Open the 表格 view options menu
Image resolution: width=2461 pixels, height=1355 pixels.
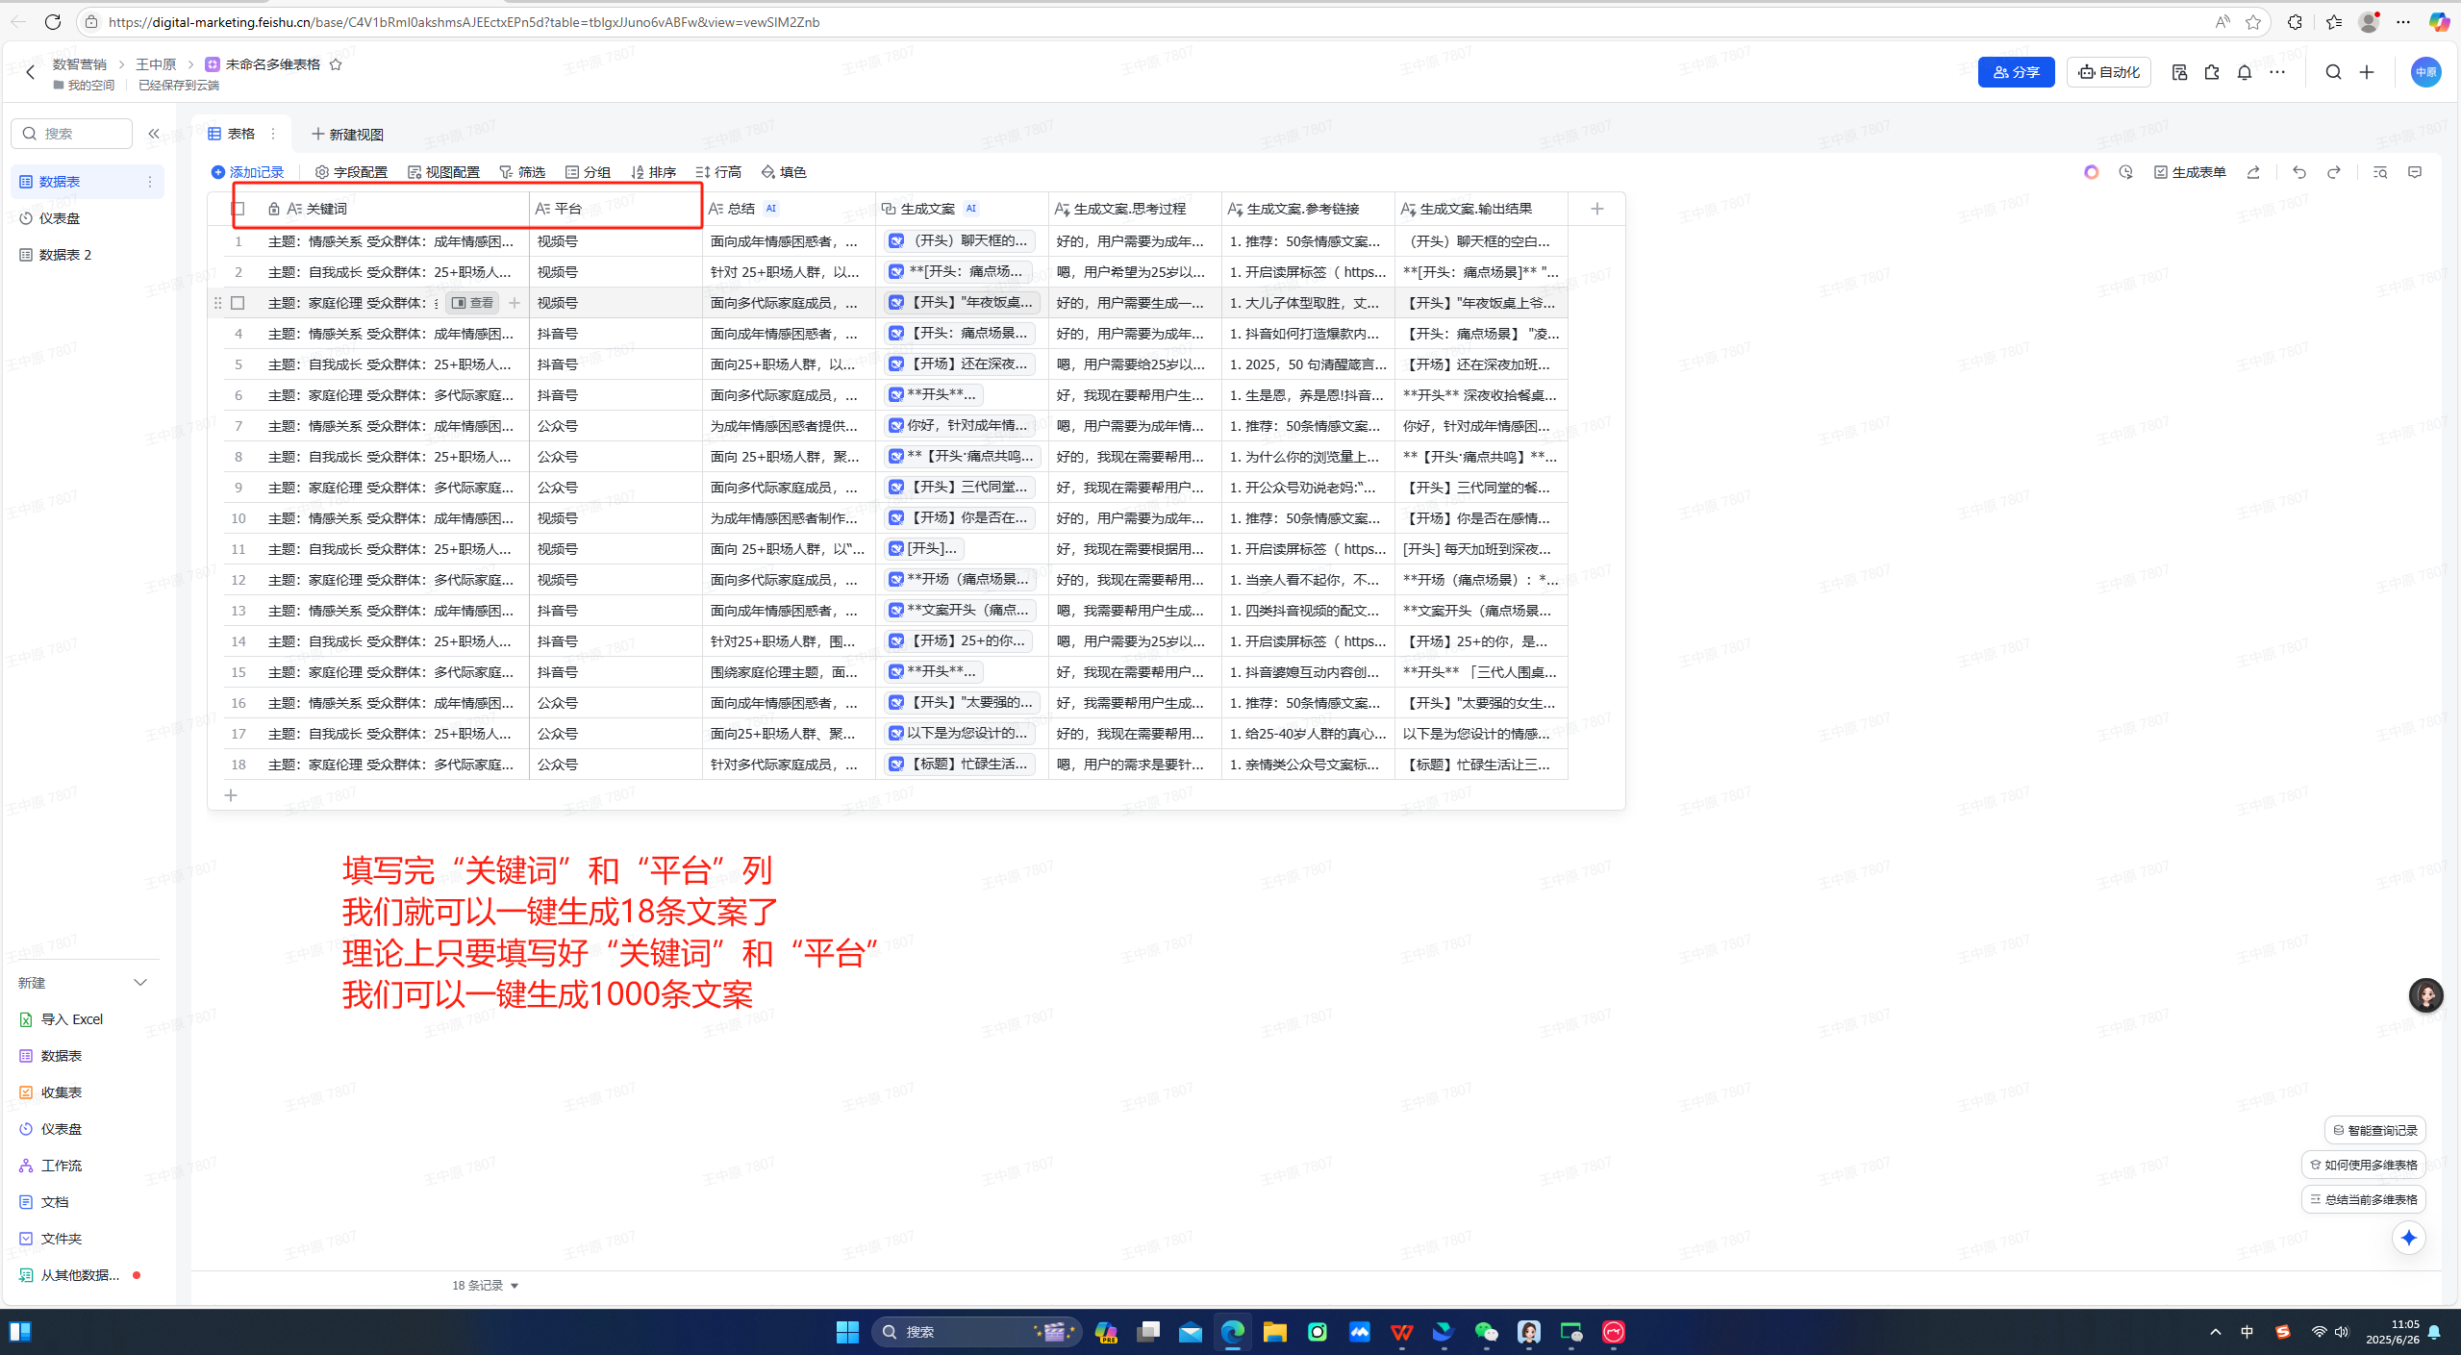(273, 133)
